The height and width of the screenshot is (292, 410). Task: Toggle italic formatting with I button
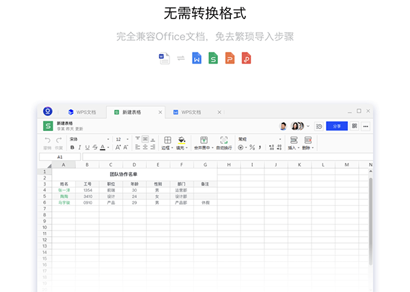pos(79,147)
